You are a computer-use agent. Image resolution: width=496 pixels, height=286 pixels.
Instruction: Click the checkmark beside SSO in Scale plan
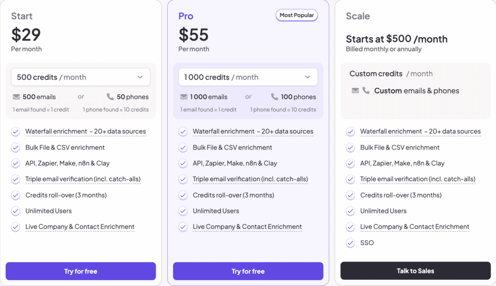click(350, 242)
